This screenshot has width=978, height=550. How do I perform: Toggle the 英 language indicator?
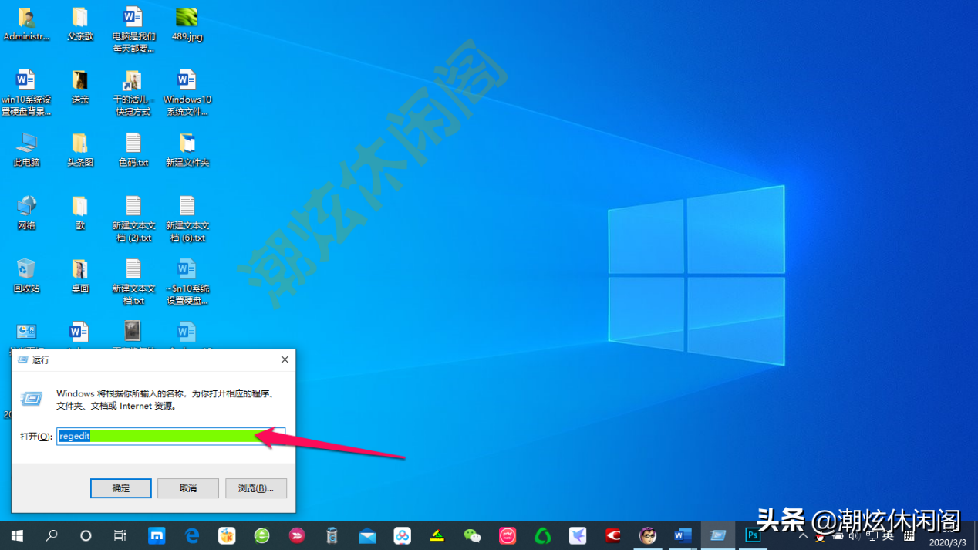coord(889,536)
